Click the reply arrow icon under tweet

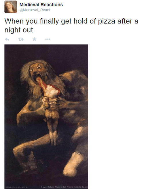pos(7,39)
